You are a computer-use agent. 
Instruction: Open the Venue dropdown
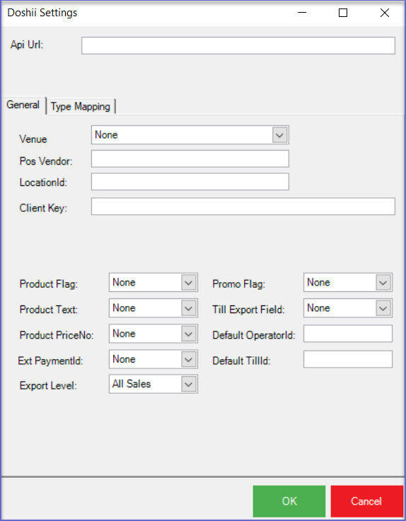coord(190,135)
